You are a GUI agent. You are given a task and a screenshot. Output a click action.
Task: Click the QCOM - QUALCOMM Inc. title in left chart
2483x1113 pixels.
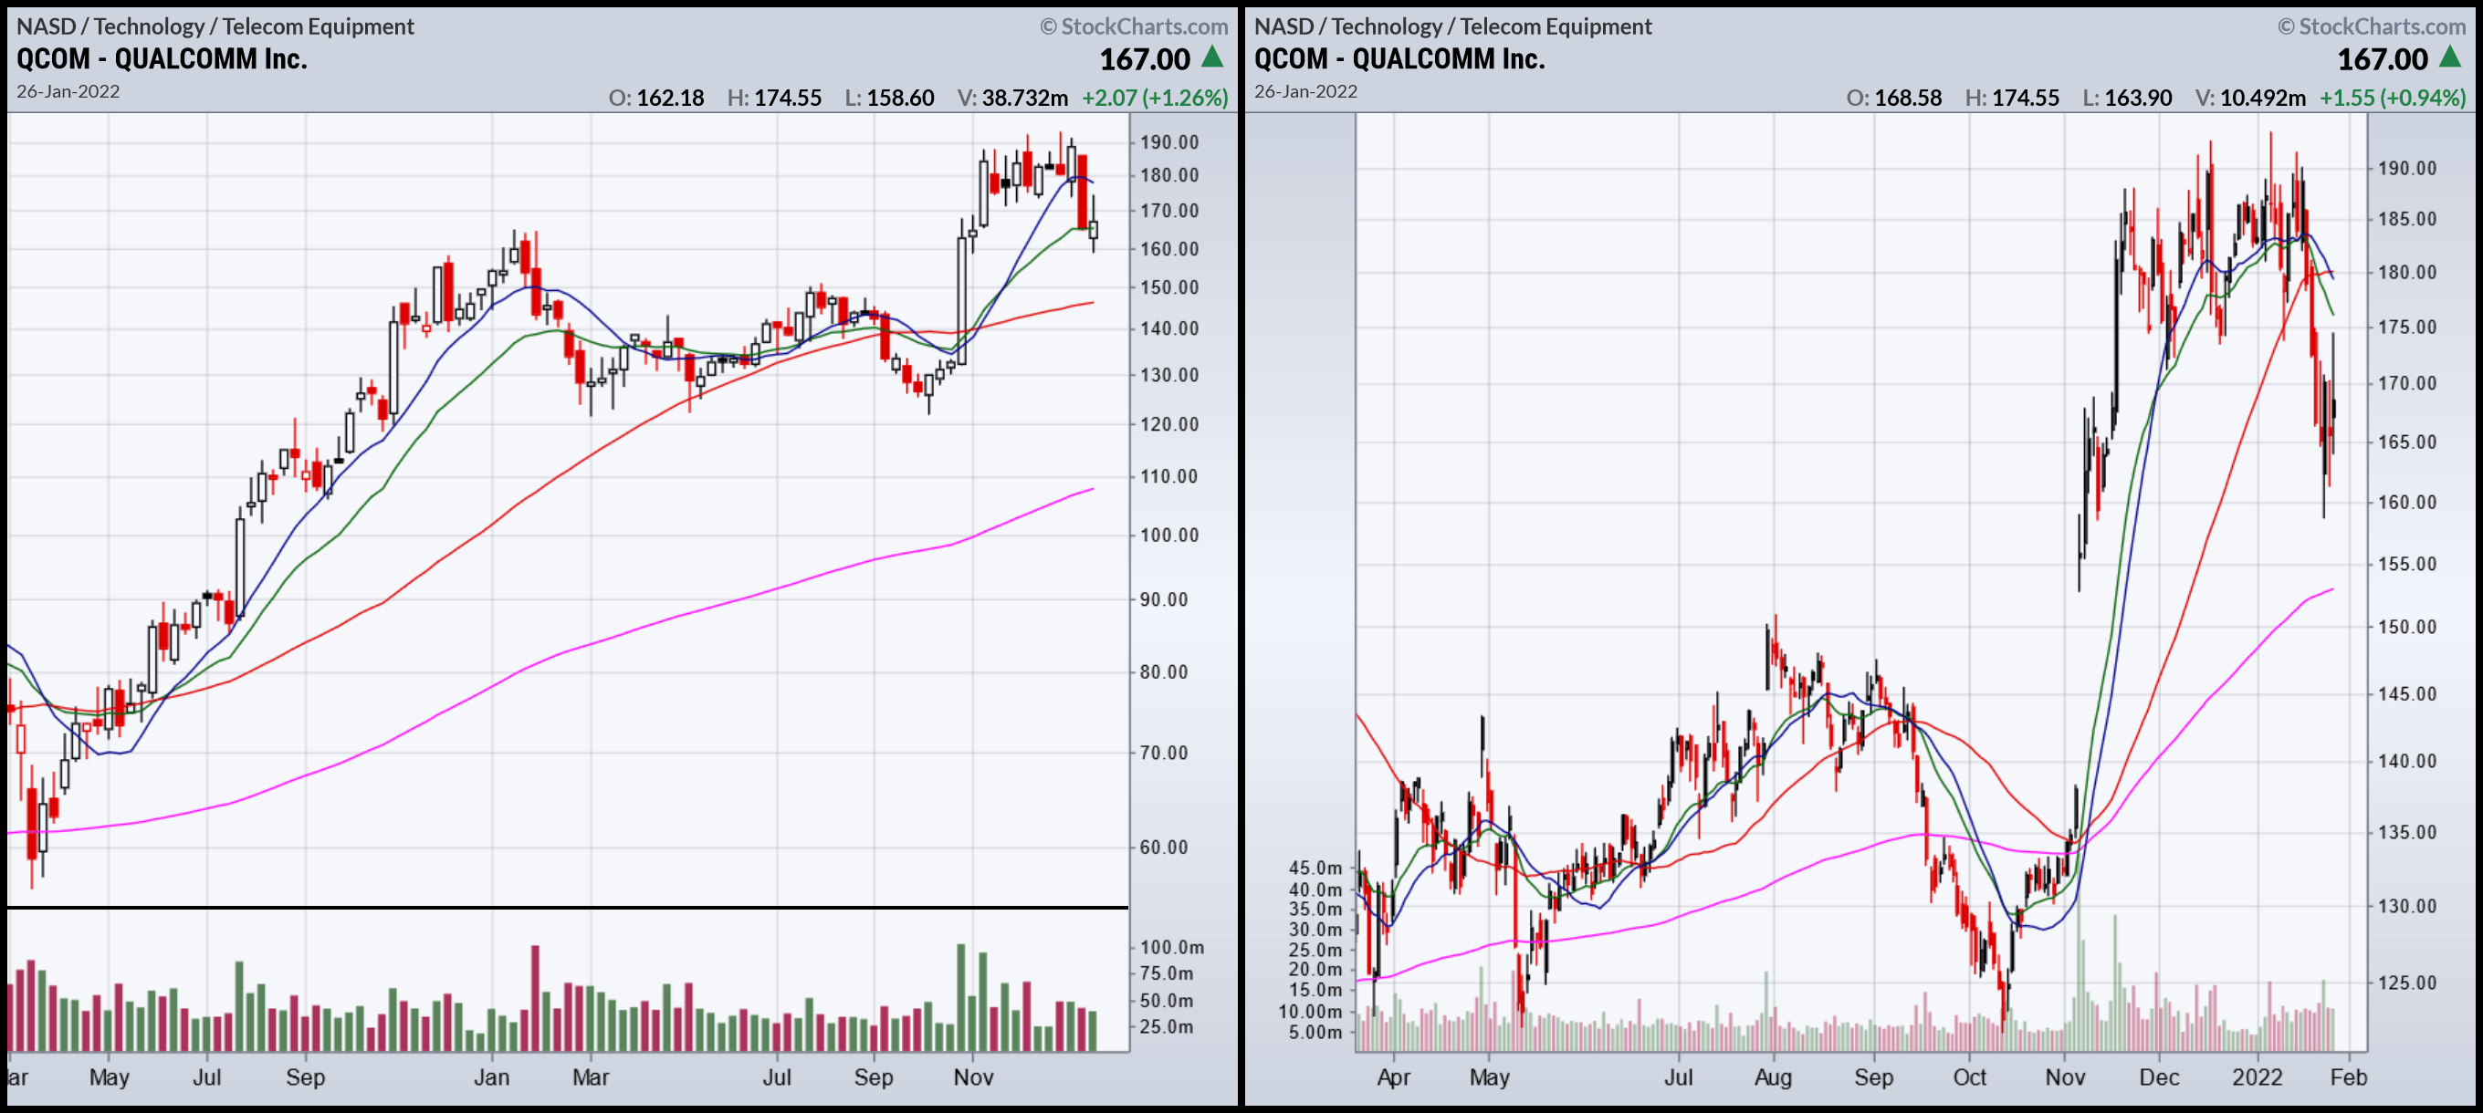pyautogui.click(x=162, y=58)
